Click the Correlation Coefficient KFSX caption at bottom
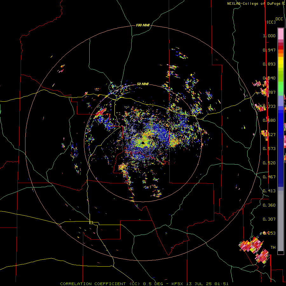This screenshot has height=286, width=286. [144, 284]
